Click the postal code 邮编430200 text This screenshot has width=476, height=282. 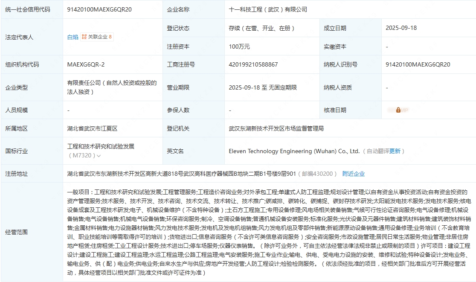[318, 174]
